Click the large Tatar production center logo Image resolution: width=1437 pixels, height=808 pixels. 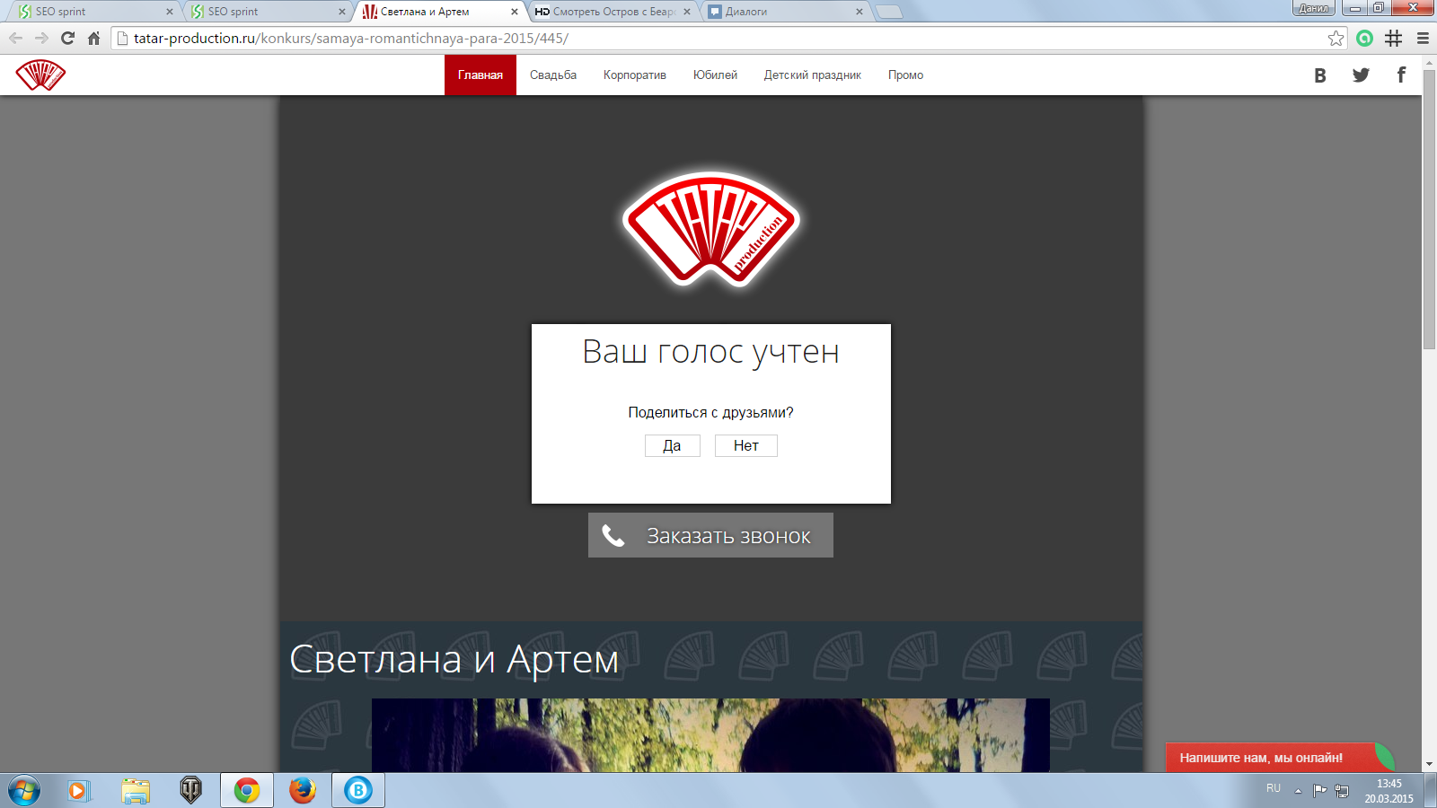(x=710, y=229)
